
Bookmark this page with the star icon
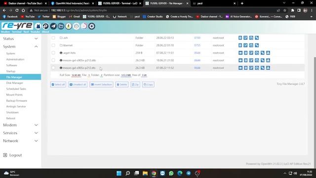click(x=285, y=10)
